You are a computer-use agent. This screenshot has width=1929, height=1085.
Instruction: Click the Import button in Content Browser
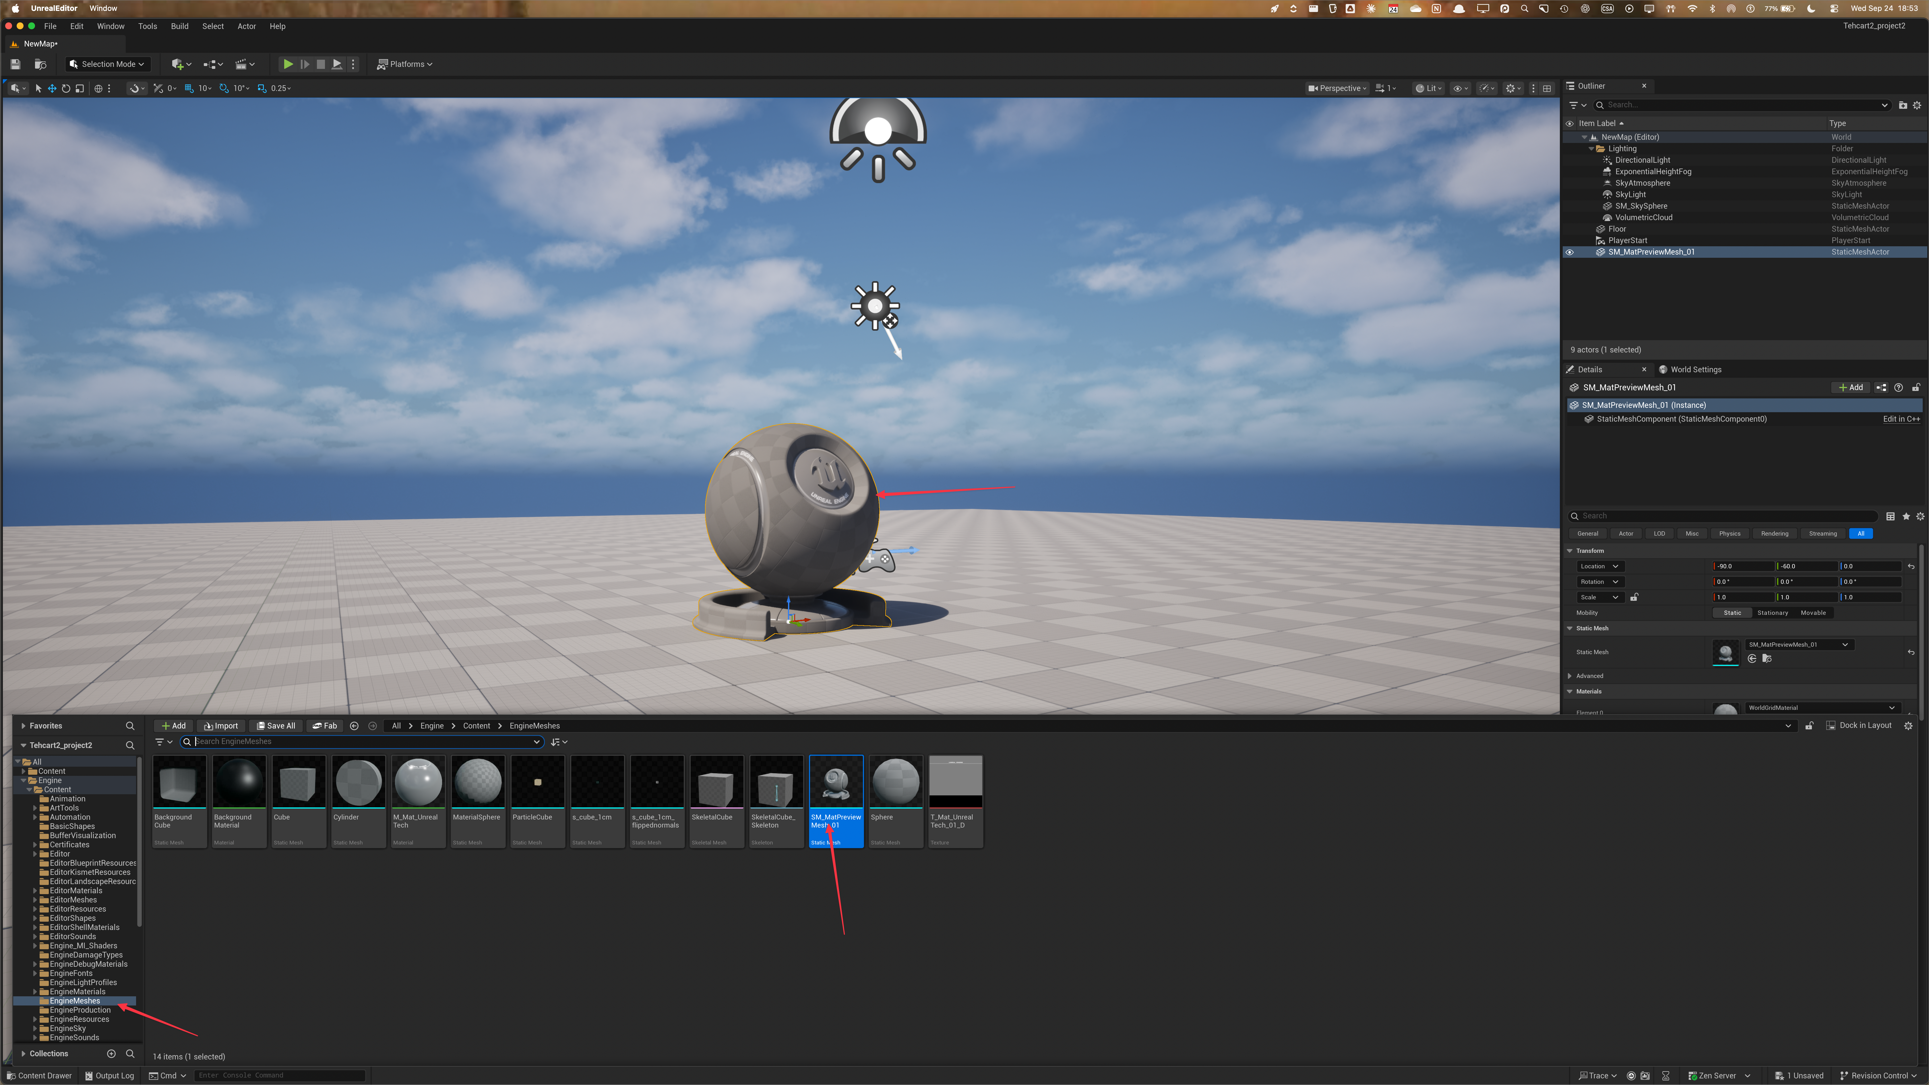[x=221, y=726]
